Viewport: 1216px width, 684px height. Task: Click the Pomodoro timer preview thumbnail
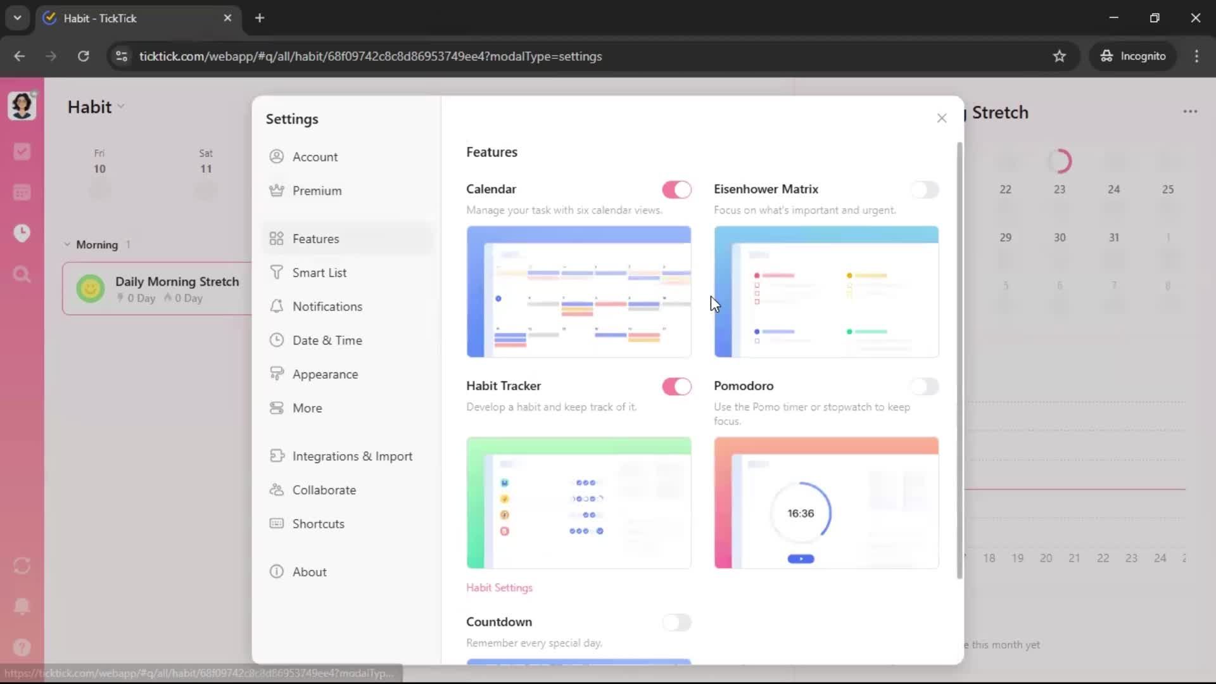tap(826, 503)
